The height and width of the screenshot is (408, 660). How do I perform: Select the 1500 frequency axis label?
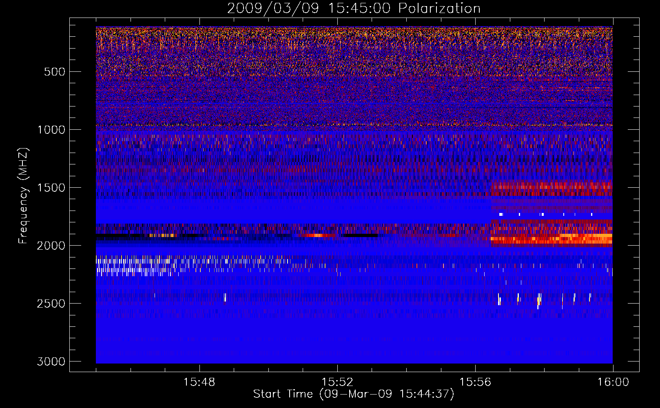(51, 188)
